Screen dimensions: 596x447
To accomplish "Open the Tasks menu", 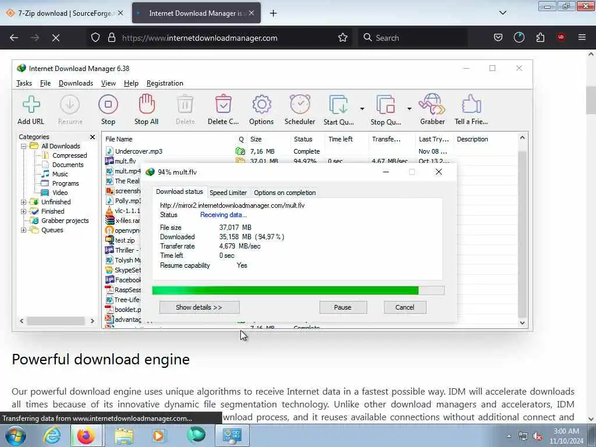I will click(24, 83).
